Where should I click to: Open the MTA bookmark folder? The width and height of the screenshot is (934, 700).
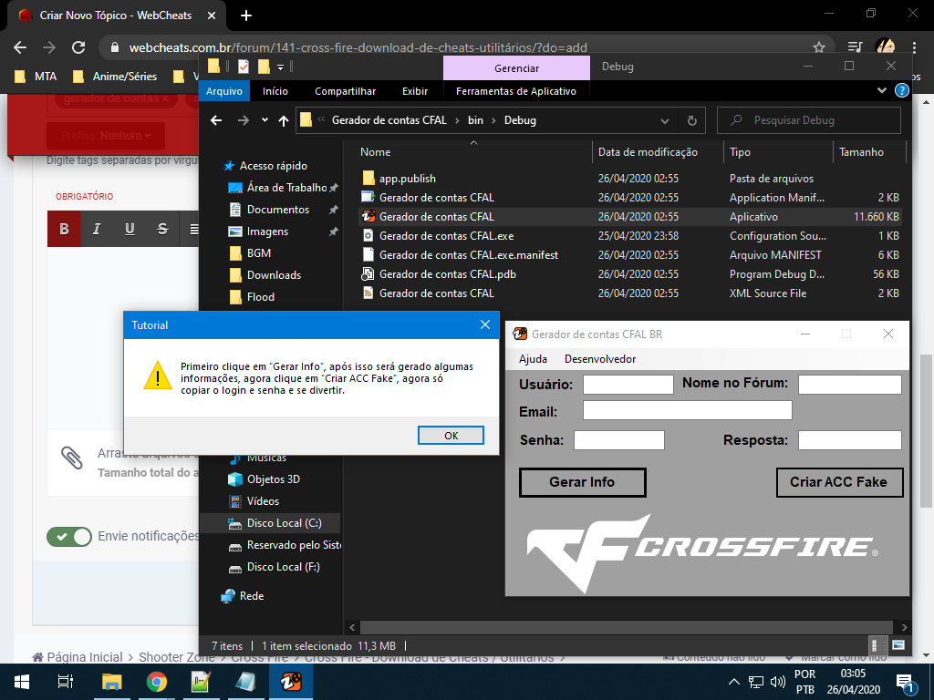point(36,77)
